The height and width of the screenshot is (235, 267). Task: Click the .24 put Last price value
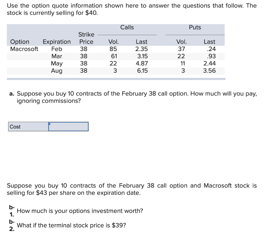[x=210, y=49]
